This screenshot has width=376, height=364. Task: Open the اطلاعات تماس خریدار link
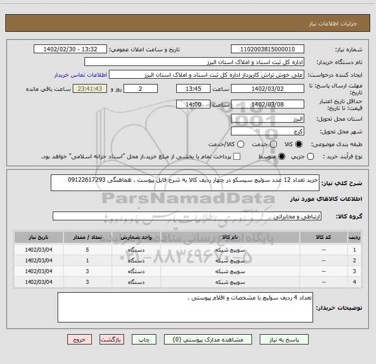pos(81,75)
